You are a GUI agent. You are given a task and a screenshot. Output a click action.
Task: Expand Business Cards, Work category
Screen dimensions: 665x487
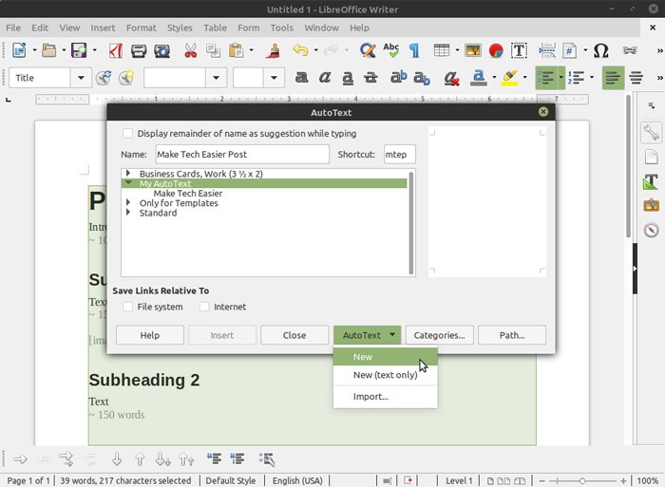[128, 174]
